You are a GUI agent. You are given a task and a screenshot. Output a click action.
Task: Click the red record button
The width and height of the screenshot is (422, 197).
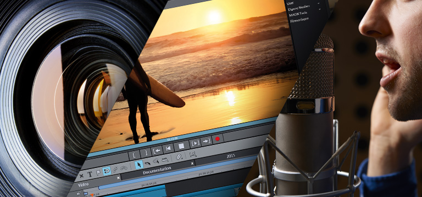click(x=218, y=139)
